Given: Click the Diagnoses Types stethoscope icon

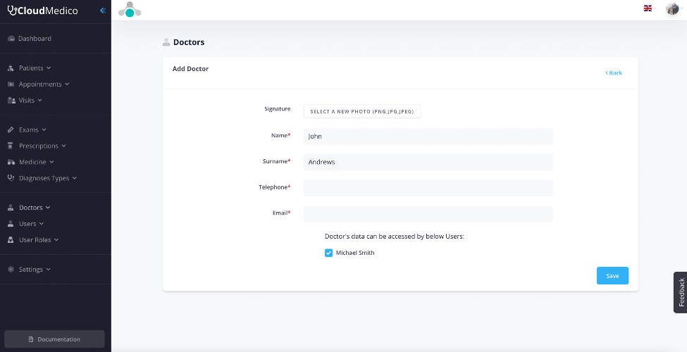Looking at the screenshot, I should tap(11, 177).
